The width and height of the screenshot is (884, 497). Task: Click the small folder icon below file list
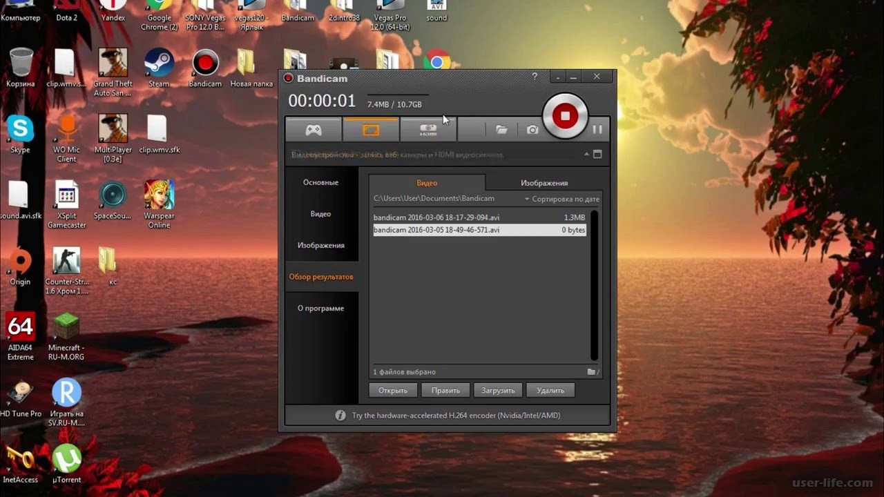point(592,372)
